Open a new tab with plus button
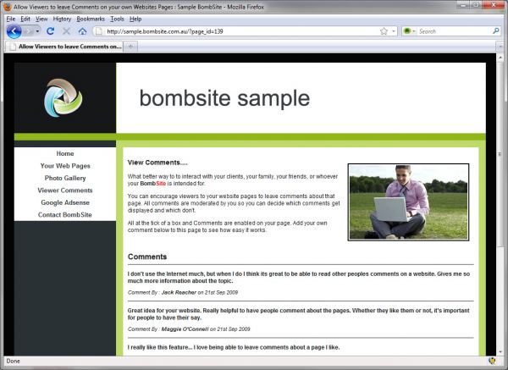The width and height of the screenshot is (508, 370). [x=130, y=47]
